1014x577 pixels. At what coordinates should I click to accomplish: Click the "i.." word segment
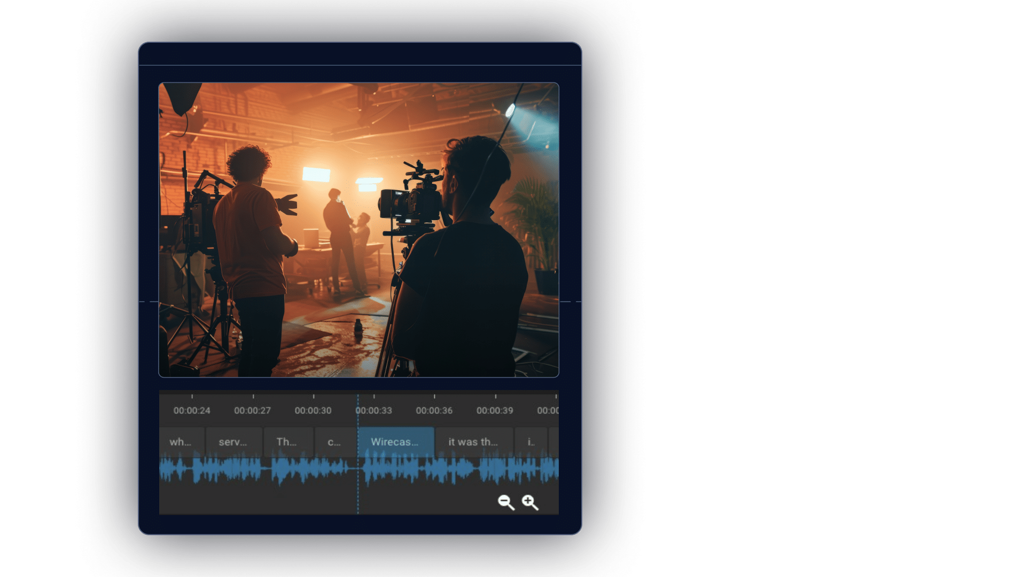(529, 441)
